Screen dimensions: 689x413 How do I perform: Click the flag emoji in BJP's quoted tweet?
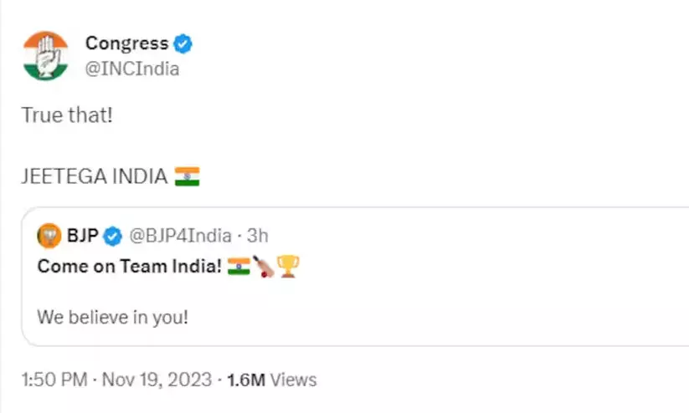click(x=239, y=267)
